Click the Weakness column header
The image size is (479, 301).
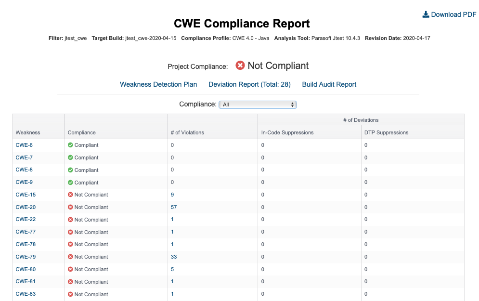pos(28,132)
